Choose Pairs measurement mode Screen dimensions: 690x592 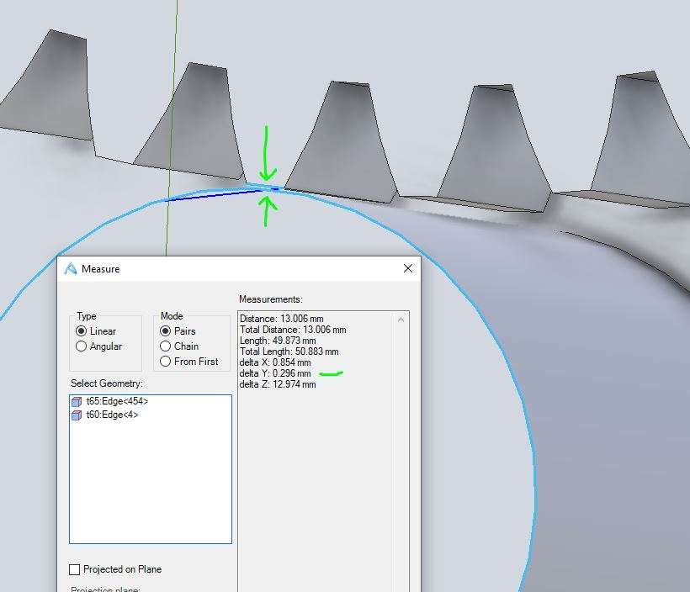point(165,330)
